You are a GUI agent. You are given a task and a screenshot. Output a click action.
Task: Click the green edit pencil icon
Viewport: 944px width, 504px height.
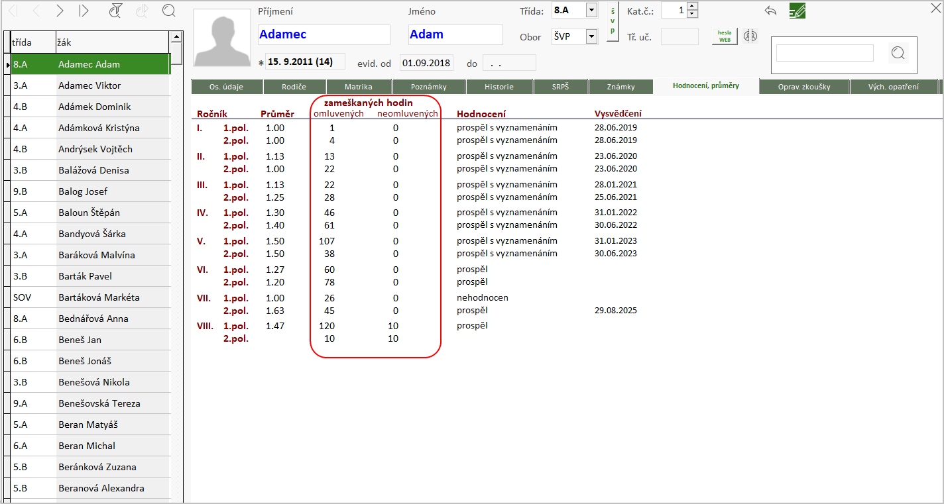click(x=797, y=11)
